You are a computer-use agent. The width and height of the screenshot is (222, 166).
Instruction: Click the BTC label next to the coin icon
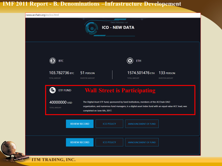pyautogui.click(x=61, y=61)
